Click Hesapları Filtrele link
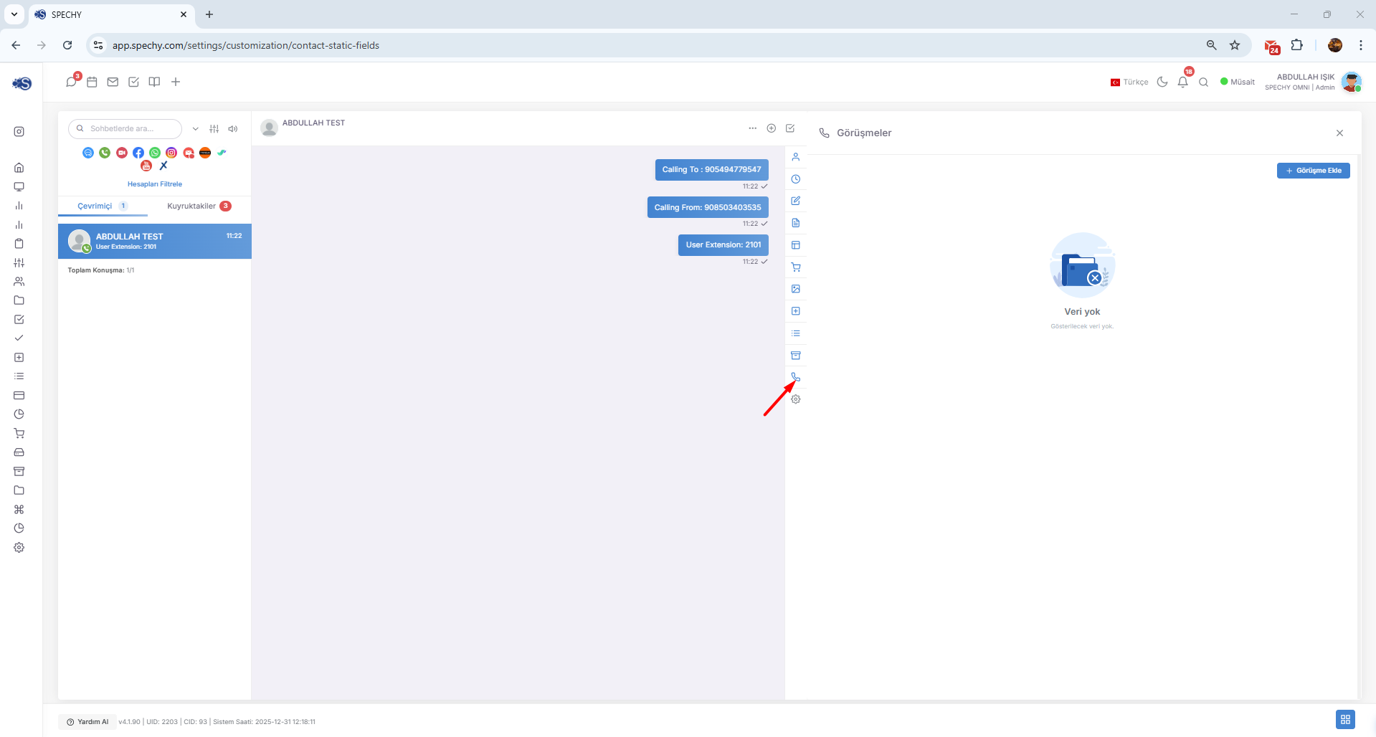 point(155,184)
